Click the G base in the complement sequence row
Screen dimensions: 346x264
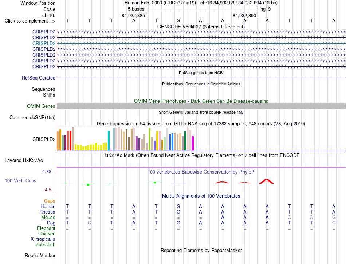click(x=178, y=20)
